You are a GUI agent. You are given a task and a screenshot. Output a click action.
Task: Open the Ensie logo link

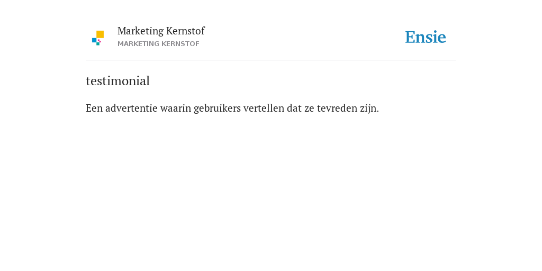click(426, 38)
